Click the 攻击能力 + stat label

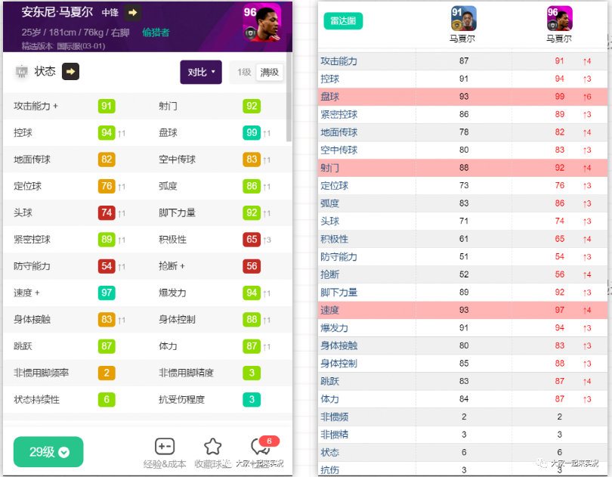click(36, 106)
